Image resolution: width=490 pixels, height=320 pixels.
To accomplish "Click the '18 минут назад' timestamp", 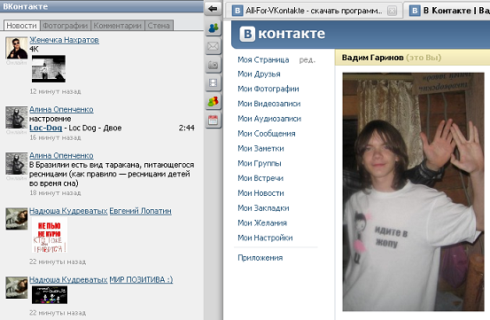I will click(55, 193).
